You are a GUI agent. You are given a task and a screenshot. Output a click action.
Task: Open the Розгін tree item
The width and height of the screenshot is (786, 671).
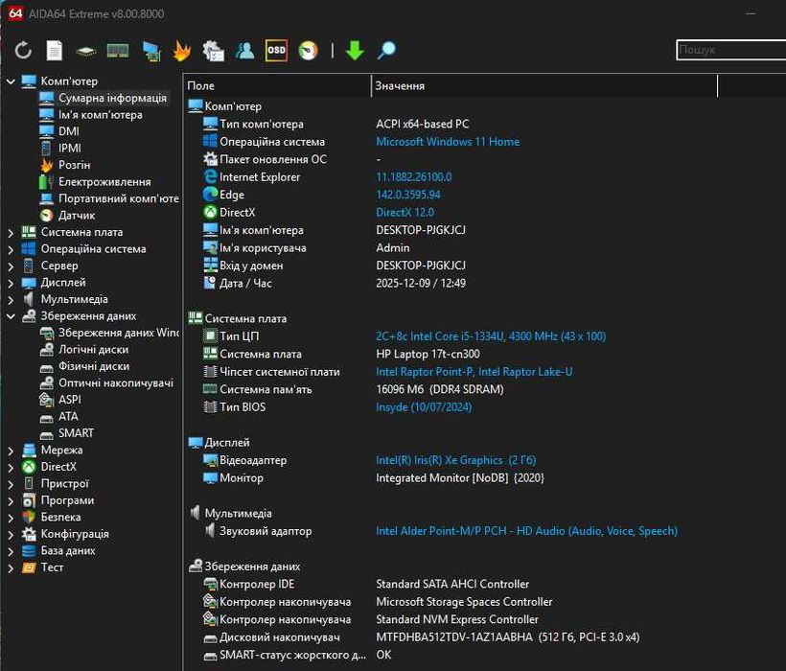coord(74,165)
